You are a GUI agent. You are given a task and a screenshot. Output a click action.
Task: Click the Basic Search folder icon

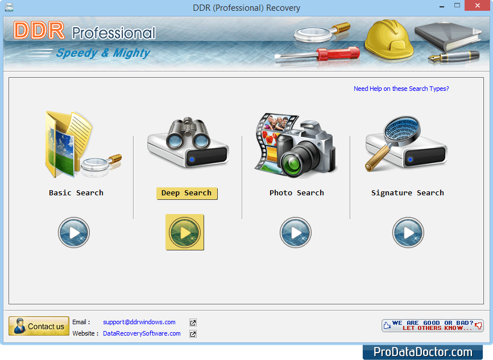tap(83, 144)
